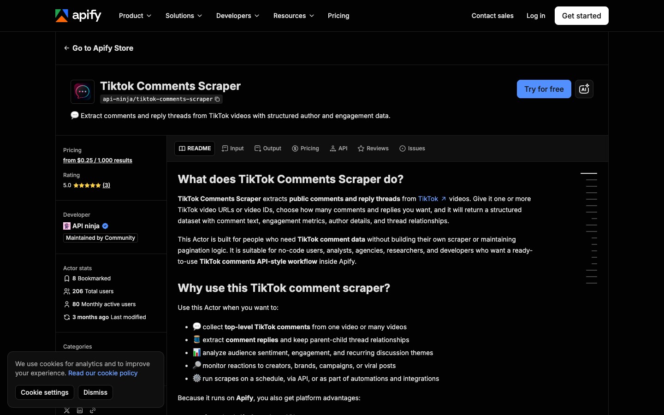Click the 3 months ago Last modified stat
The height and width of the screenshot is (415, 664).
coord(105,317)
